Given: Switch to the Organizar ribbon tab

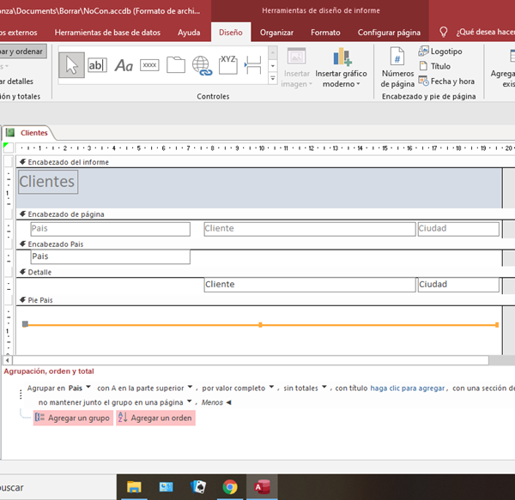Looking at the screenshot, I should [276, 33].
